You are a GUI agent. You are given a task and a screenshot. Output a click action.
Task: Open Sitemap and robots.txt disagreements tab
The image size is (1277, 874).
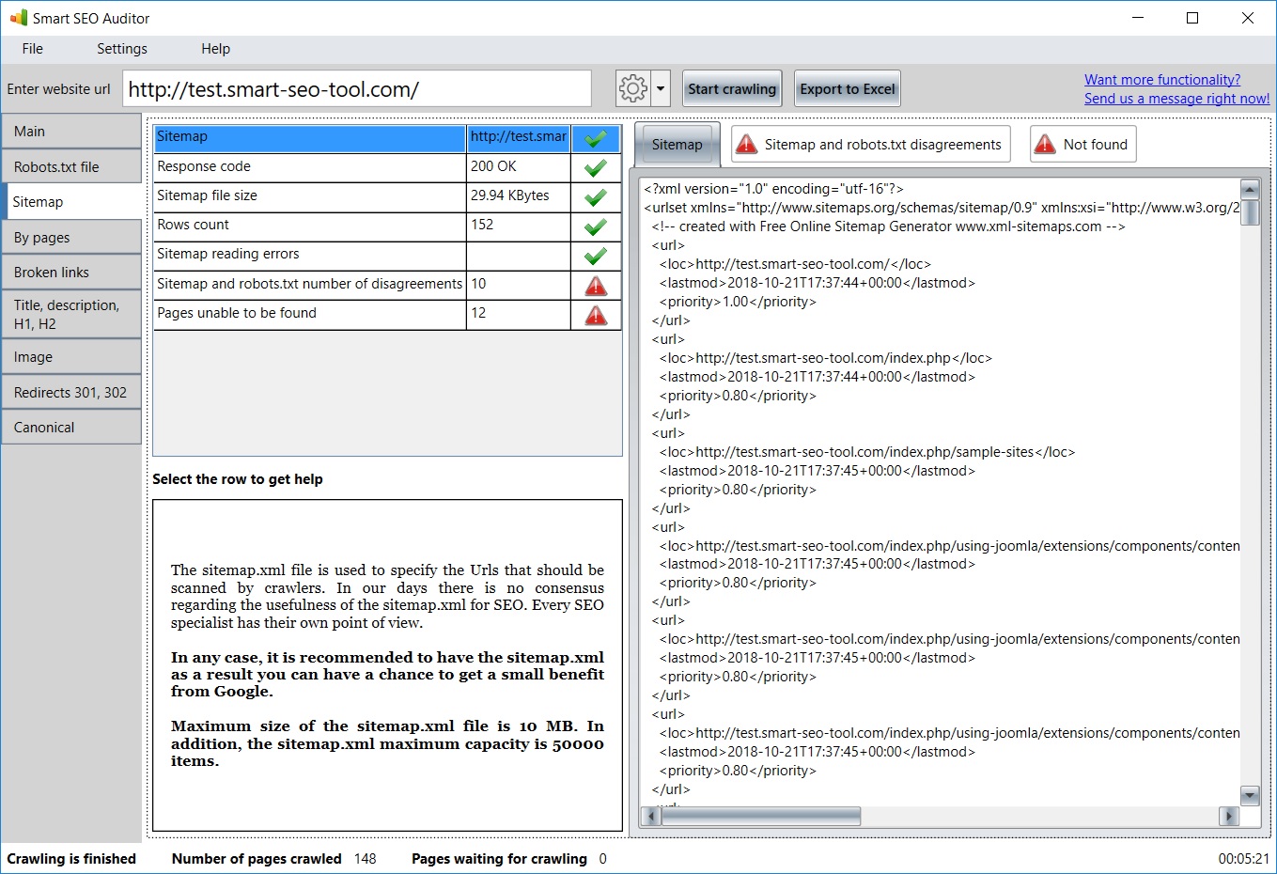tap(871, 144)
